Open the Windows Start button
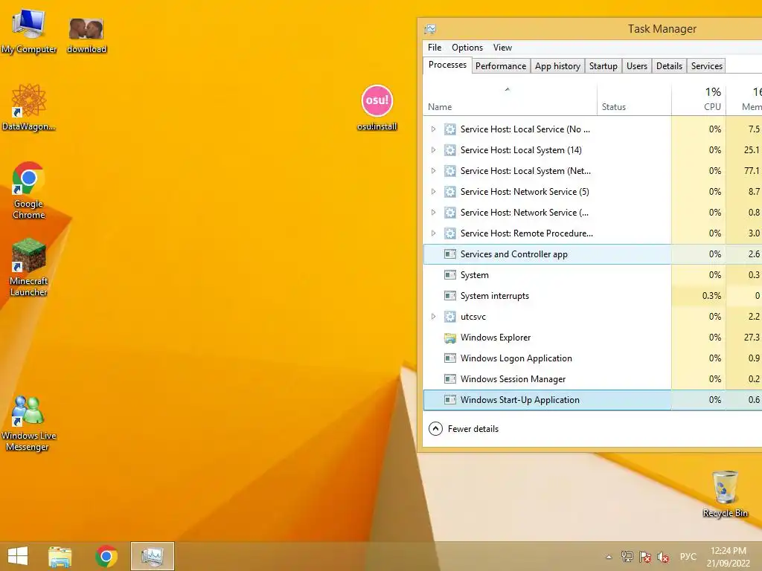The image size is (762, 571). pos(18,556)
